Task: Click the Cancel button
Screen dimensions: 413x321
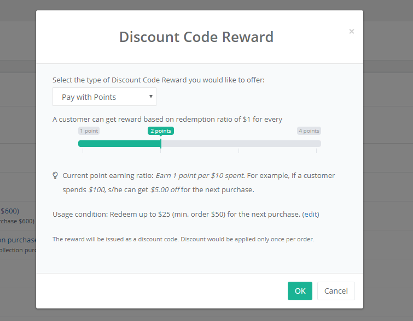Action: 336,291
